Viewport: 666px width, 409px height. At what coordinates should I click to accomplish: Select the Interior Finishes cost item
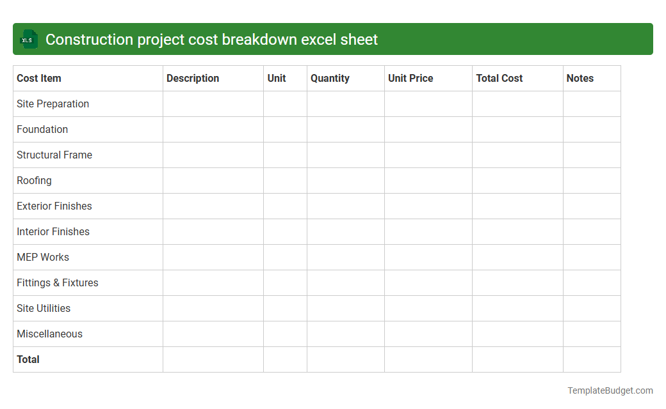pyautogui.click(x=53, y=231)
